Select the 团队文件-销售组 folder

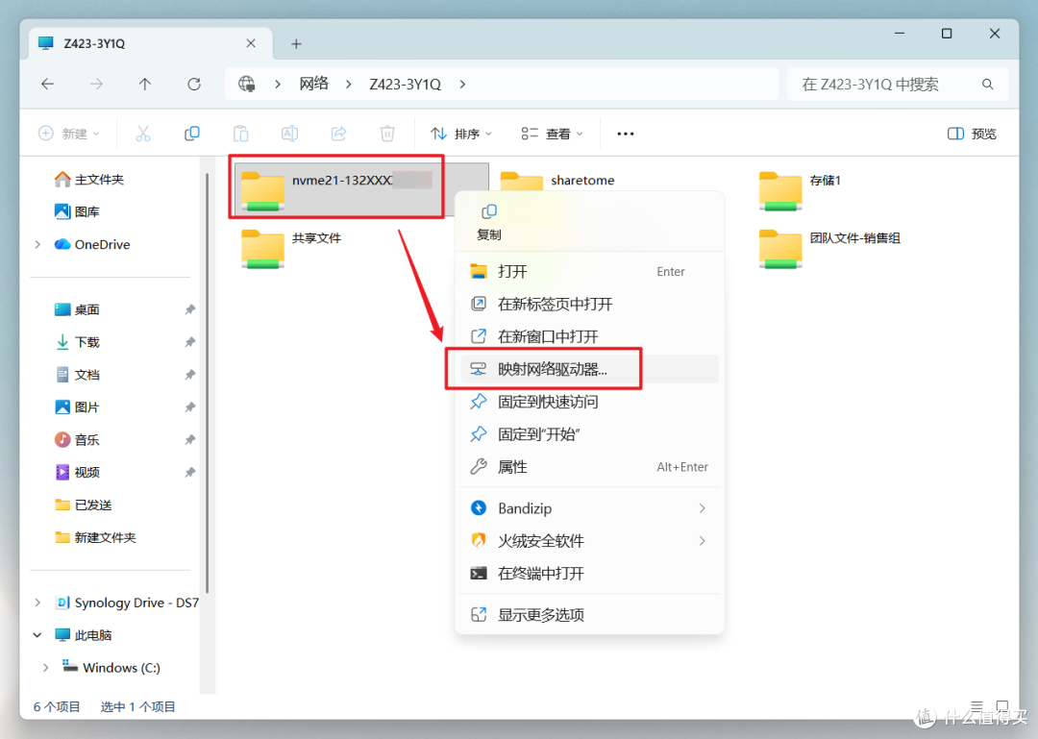(829, 248)
